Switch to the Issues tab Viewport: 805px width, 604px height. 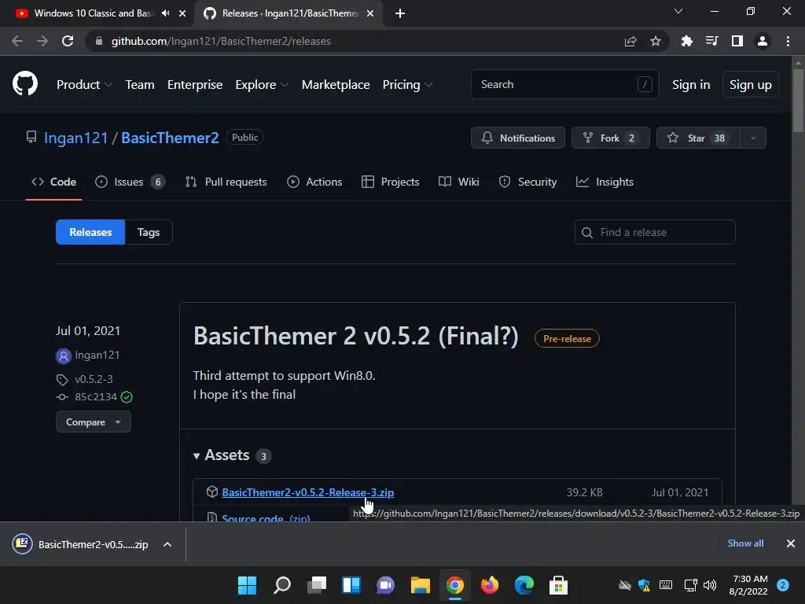pyautogui.click(x=130, y=182)
